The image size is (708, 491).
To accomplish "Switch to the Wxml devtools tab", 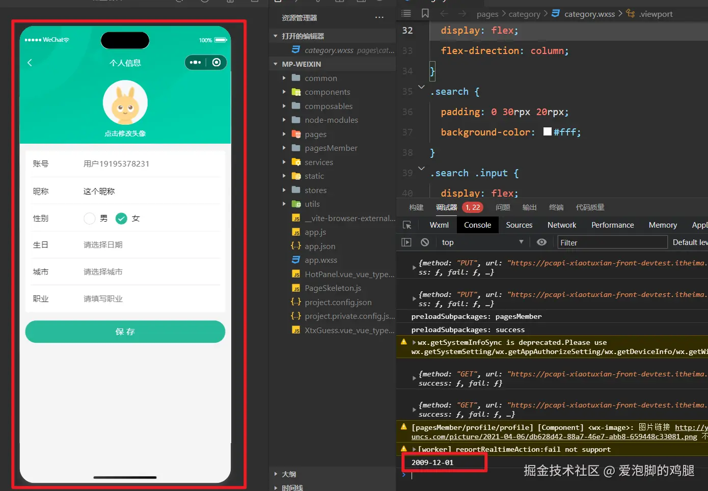I will (x=439, y=225).
